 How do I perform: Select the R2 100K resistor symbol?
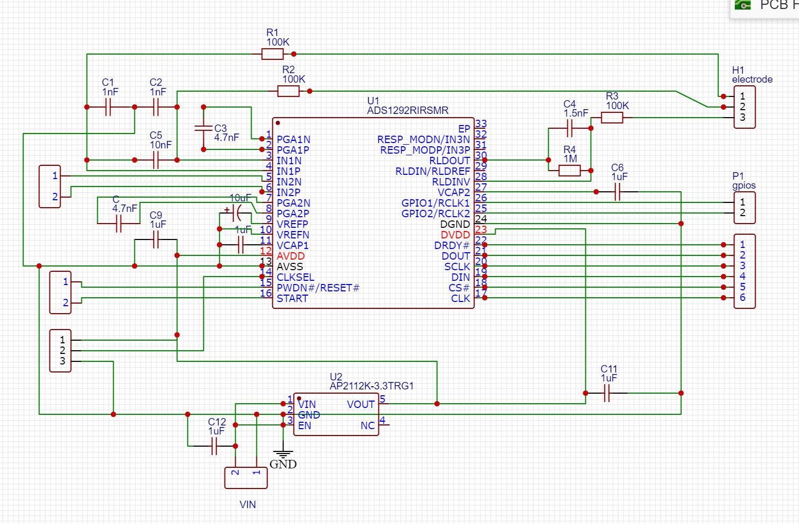tap(289, 91)
